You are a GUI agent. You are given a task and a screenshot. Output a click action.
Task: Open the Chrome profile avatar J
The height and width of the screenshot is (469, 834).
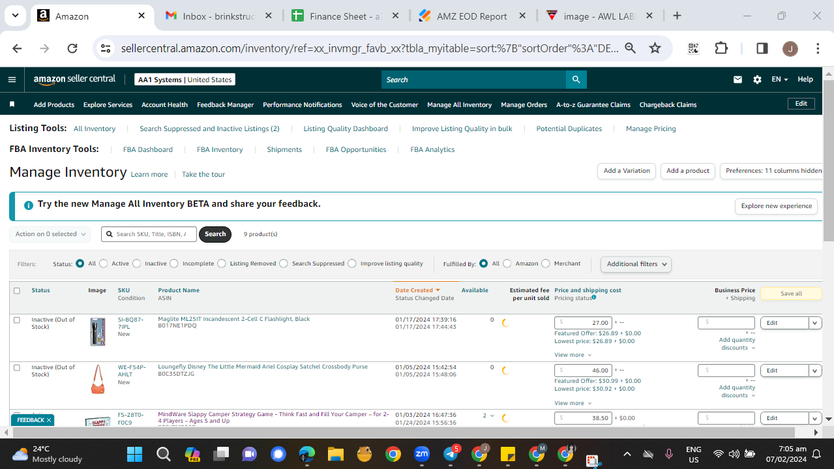789,48
